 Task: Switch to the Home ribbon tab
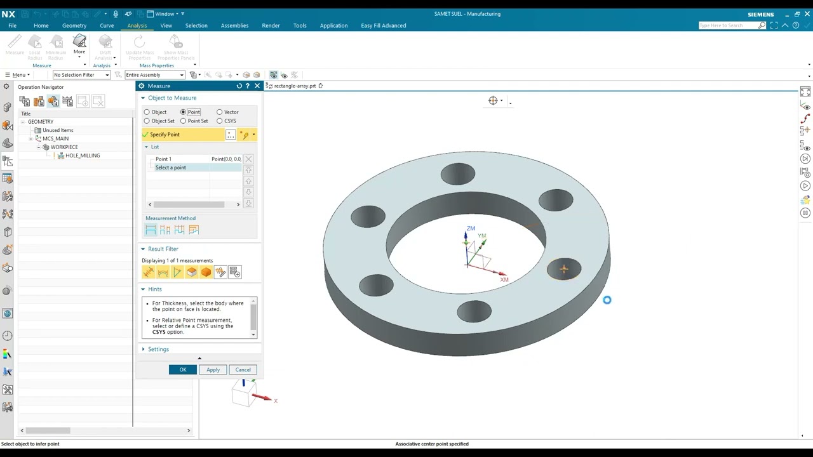pyautogui.click(x=41, y=25)
